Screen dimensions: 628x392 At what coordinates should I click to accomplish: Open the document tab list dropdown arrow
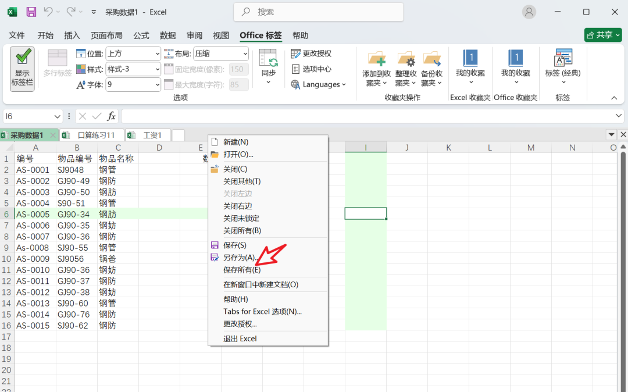[x=611, y=134]
